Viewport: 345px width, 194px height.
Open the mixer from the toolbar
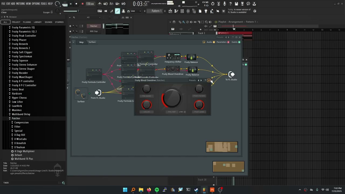(x=188, y=11)
